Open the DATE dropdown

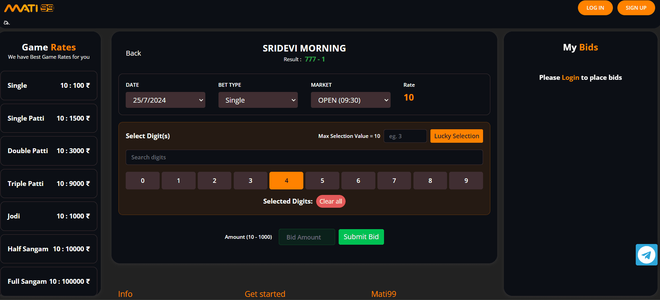tap(166, 100)
